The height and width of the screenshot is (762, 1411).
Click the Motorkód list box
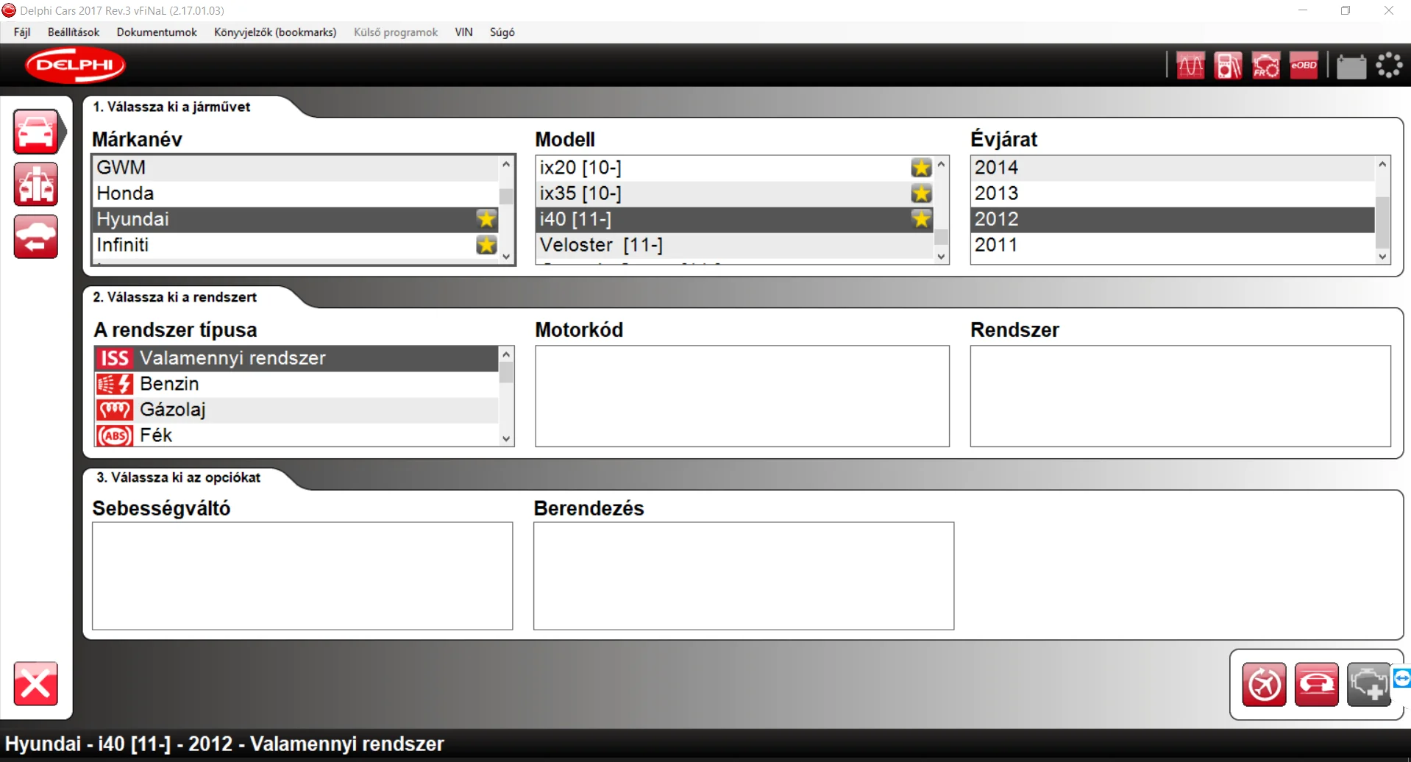pos(742,396)
